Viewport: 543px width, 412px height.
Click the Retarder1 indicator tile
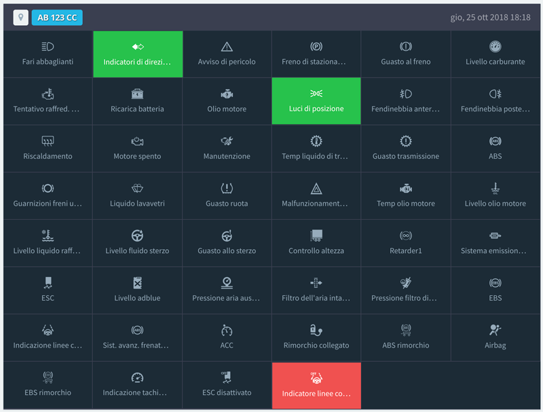point(405,242)
